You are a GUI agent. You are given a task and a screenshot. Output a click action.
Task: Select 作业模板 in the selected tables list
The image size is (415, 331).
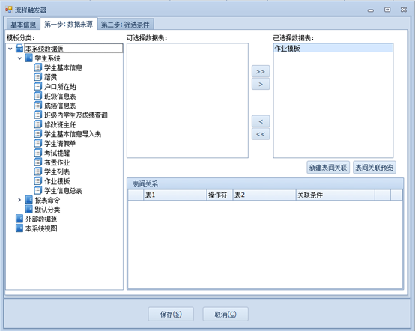(x=333, y=49)
